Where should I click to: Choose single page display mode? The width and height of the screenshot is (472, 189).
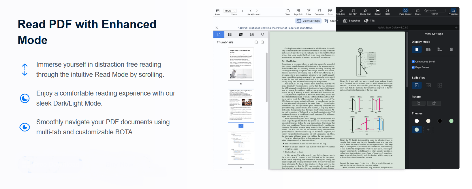417,49
